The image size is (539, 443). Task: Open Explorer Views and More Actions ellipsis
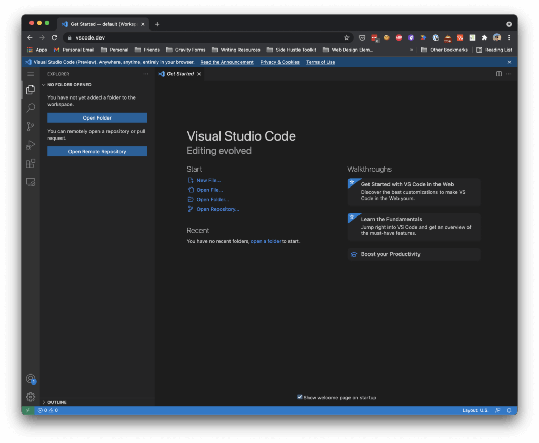pos(146,74)
